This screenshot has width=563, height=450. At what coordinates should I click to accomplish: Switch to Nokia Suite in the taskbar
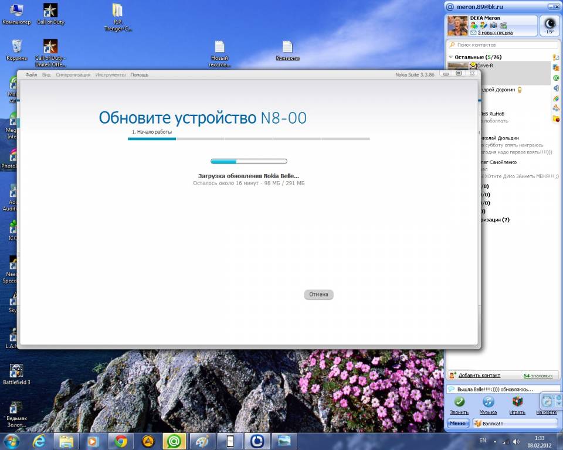click(x=257, y=441)
